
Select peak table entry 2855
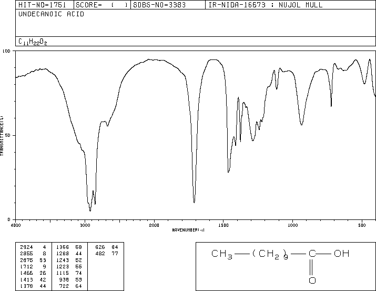coord(27,254)
